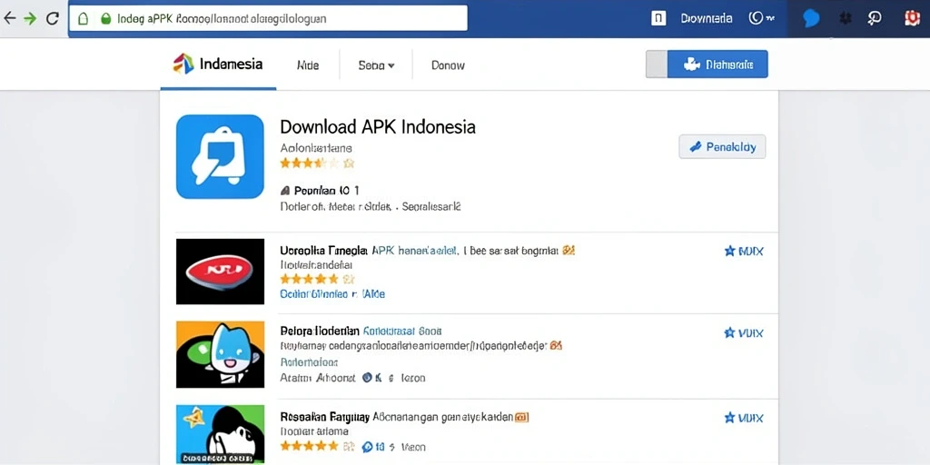Click the Penaklay button

coord(722,146)
